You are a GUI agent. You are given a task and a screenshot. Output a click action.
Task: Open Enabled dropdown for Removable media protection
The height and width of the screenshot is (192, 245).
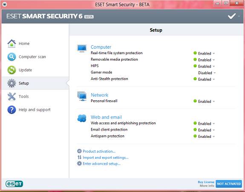[x=206, y=60]
